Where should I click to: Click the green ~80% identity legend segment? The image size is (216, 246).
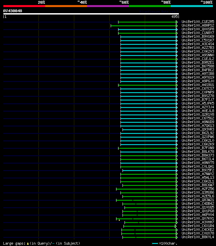[x=150, y=6]
